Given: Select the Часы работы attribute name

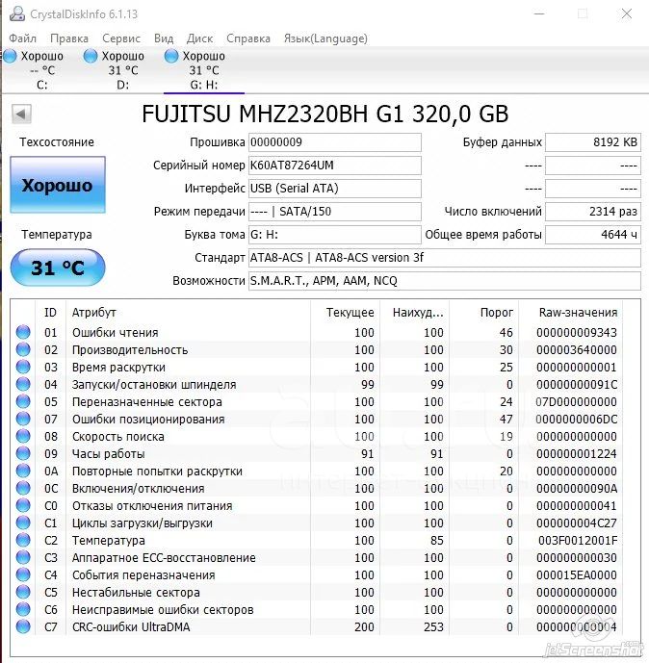Looking at the screenshot, I should pyautogui.click(x=108, y=454).
